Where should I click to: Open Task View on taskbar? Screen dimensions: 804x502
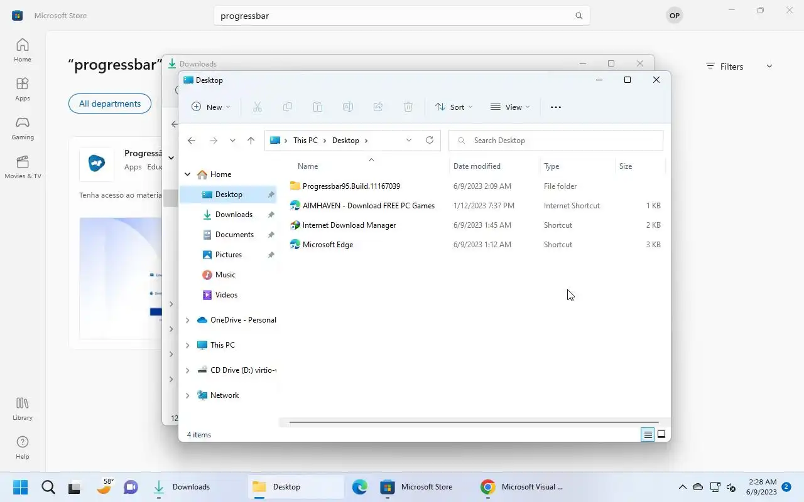75,487
